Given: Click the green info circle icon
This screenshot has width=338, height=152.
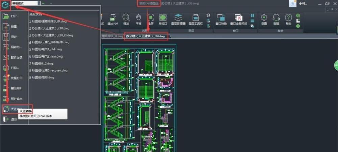Looking at the screenshot, I should click(x=298, y=26).
